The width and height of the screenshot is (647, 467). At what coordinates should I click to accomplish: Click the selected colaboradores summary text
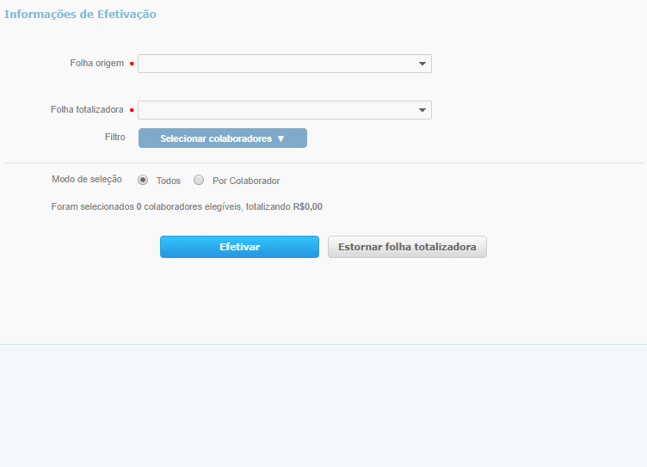187,207
